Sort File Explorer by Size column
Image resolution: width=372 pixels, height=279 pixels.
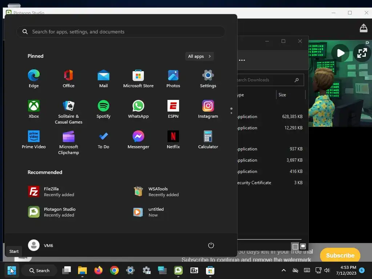291,95
